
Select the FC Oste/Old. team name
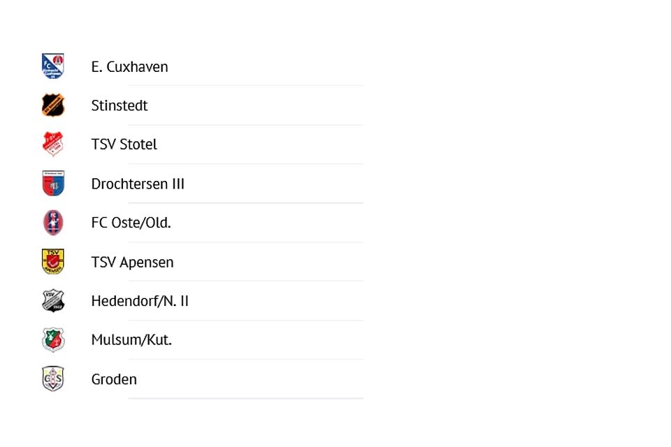point(131,223)
